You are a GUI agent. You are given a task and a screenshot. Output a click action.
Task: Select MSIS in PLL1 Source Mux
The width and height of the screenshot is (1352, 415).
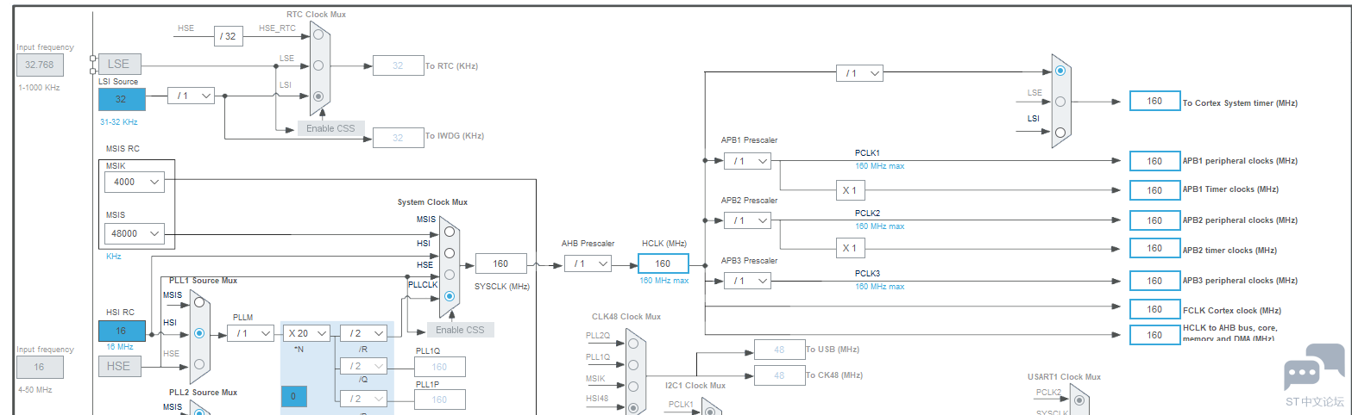pos(199,302)
